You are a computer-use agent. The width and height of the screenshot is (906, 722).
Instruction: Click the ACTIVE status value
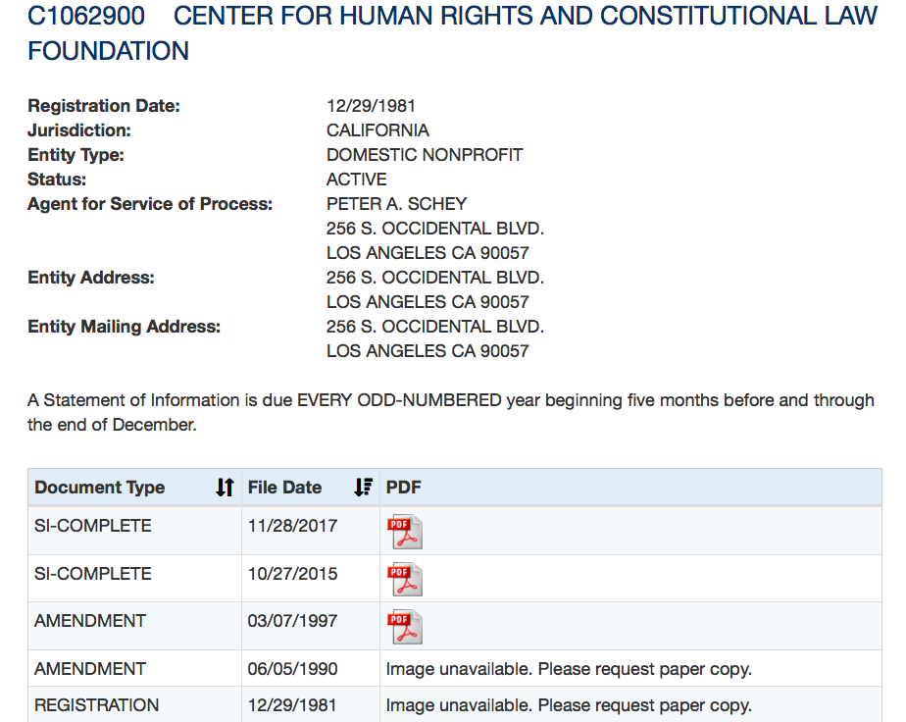pyautogui.click(x=357, y=180)
